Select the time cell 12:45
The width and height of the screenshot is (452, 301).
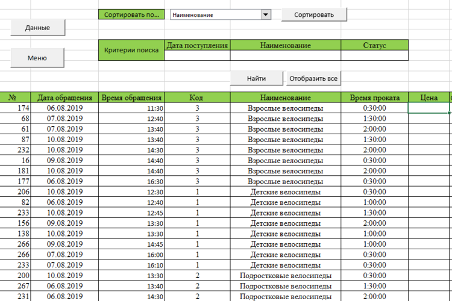(131, 213)
